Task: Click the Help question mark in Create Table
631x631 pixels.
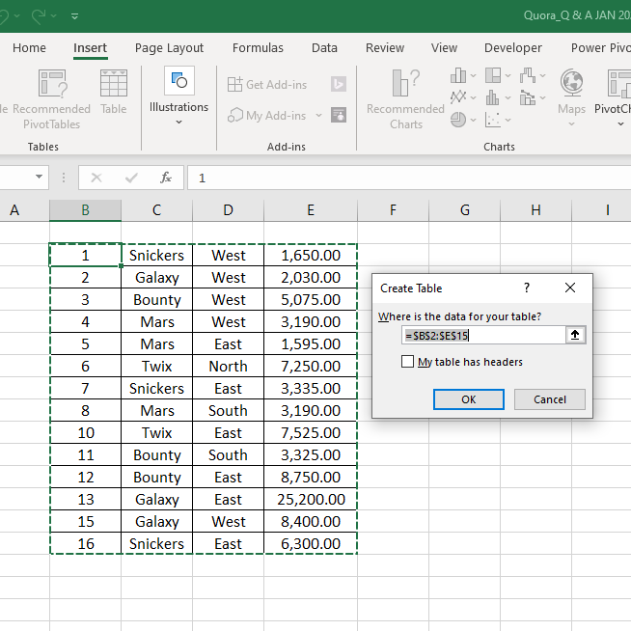Action: point(527,288)
